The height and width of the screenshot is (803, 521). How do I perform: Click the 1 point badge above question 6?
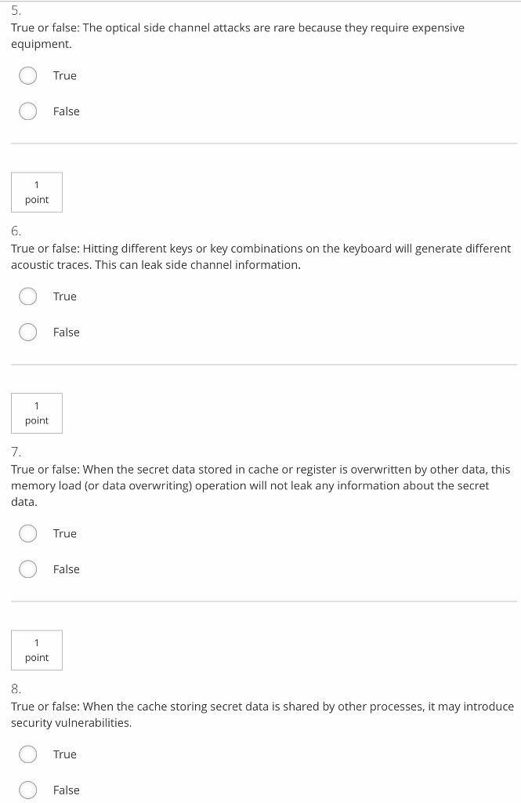[x=37, y=192]
